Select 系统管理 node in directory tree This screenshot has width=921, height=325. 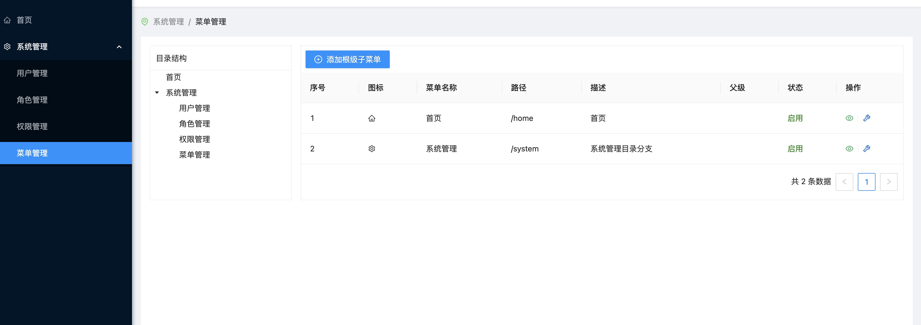pyautogui.click(x=181, y=93)
